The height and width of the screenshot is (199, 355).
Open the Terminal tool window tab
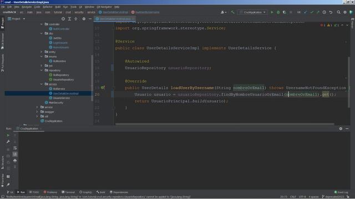68,192
